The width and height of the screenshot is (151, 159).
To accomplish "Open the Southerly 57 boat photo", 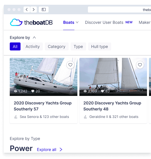I will 44,77.
